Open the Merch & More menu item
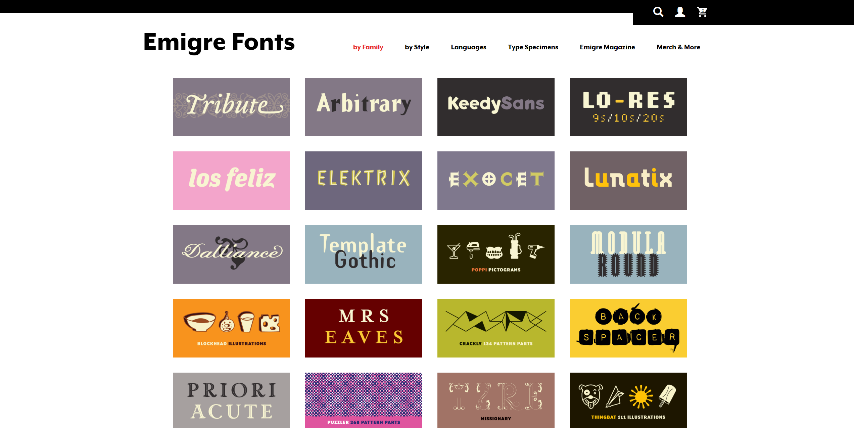Screen dimensions: 854x428 click(x=678, y=47)
